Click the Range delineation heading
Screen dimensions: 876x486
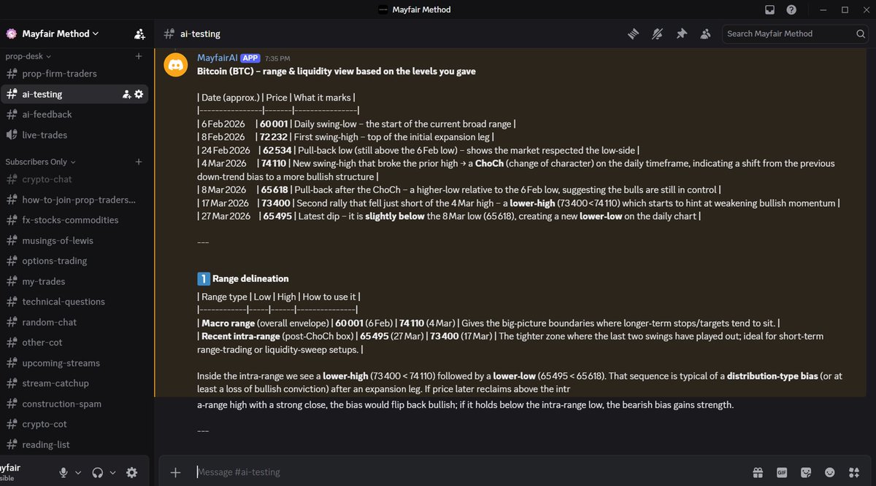point(250,278)
